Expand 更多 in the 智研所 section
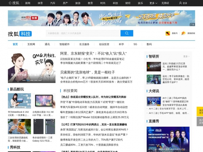Viewport: 203px width, 152px height. (186, 56)
